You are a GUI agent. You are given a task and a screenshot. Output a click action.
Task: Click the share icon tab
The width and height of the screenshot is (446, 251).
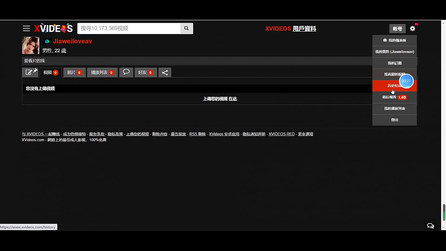point(165,73)
